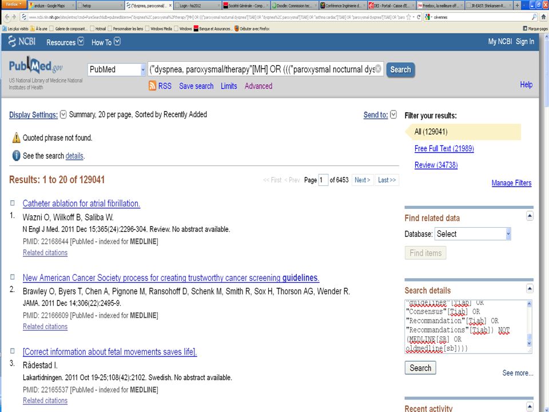Open Débuter avec Firefox bookmark
Image resolution: width=549 pixels, height=412 pixels.
pyautogui.click(x=252, y=29)
